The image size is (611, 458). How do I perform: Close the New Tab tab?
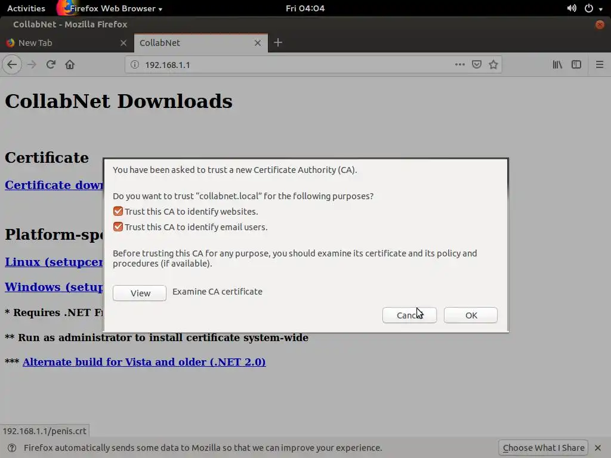(124, 43)
